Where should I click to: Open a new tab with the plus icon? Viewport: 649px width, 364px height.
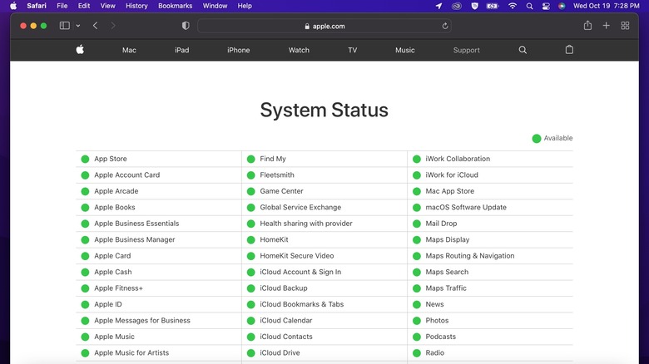point(607,26)
